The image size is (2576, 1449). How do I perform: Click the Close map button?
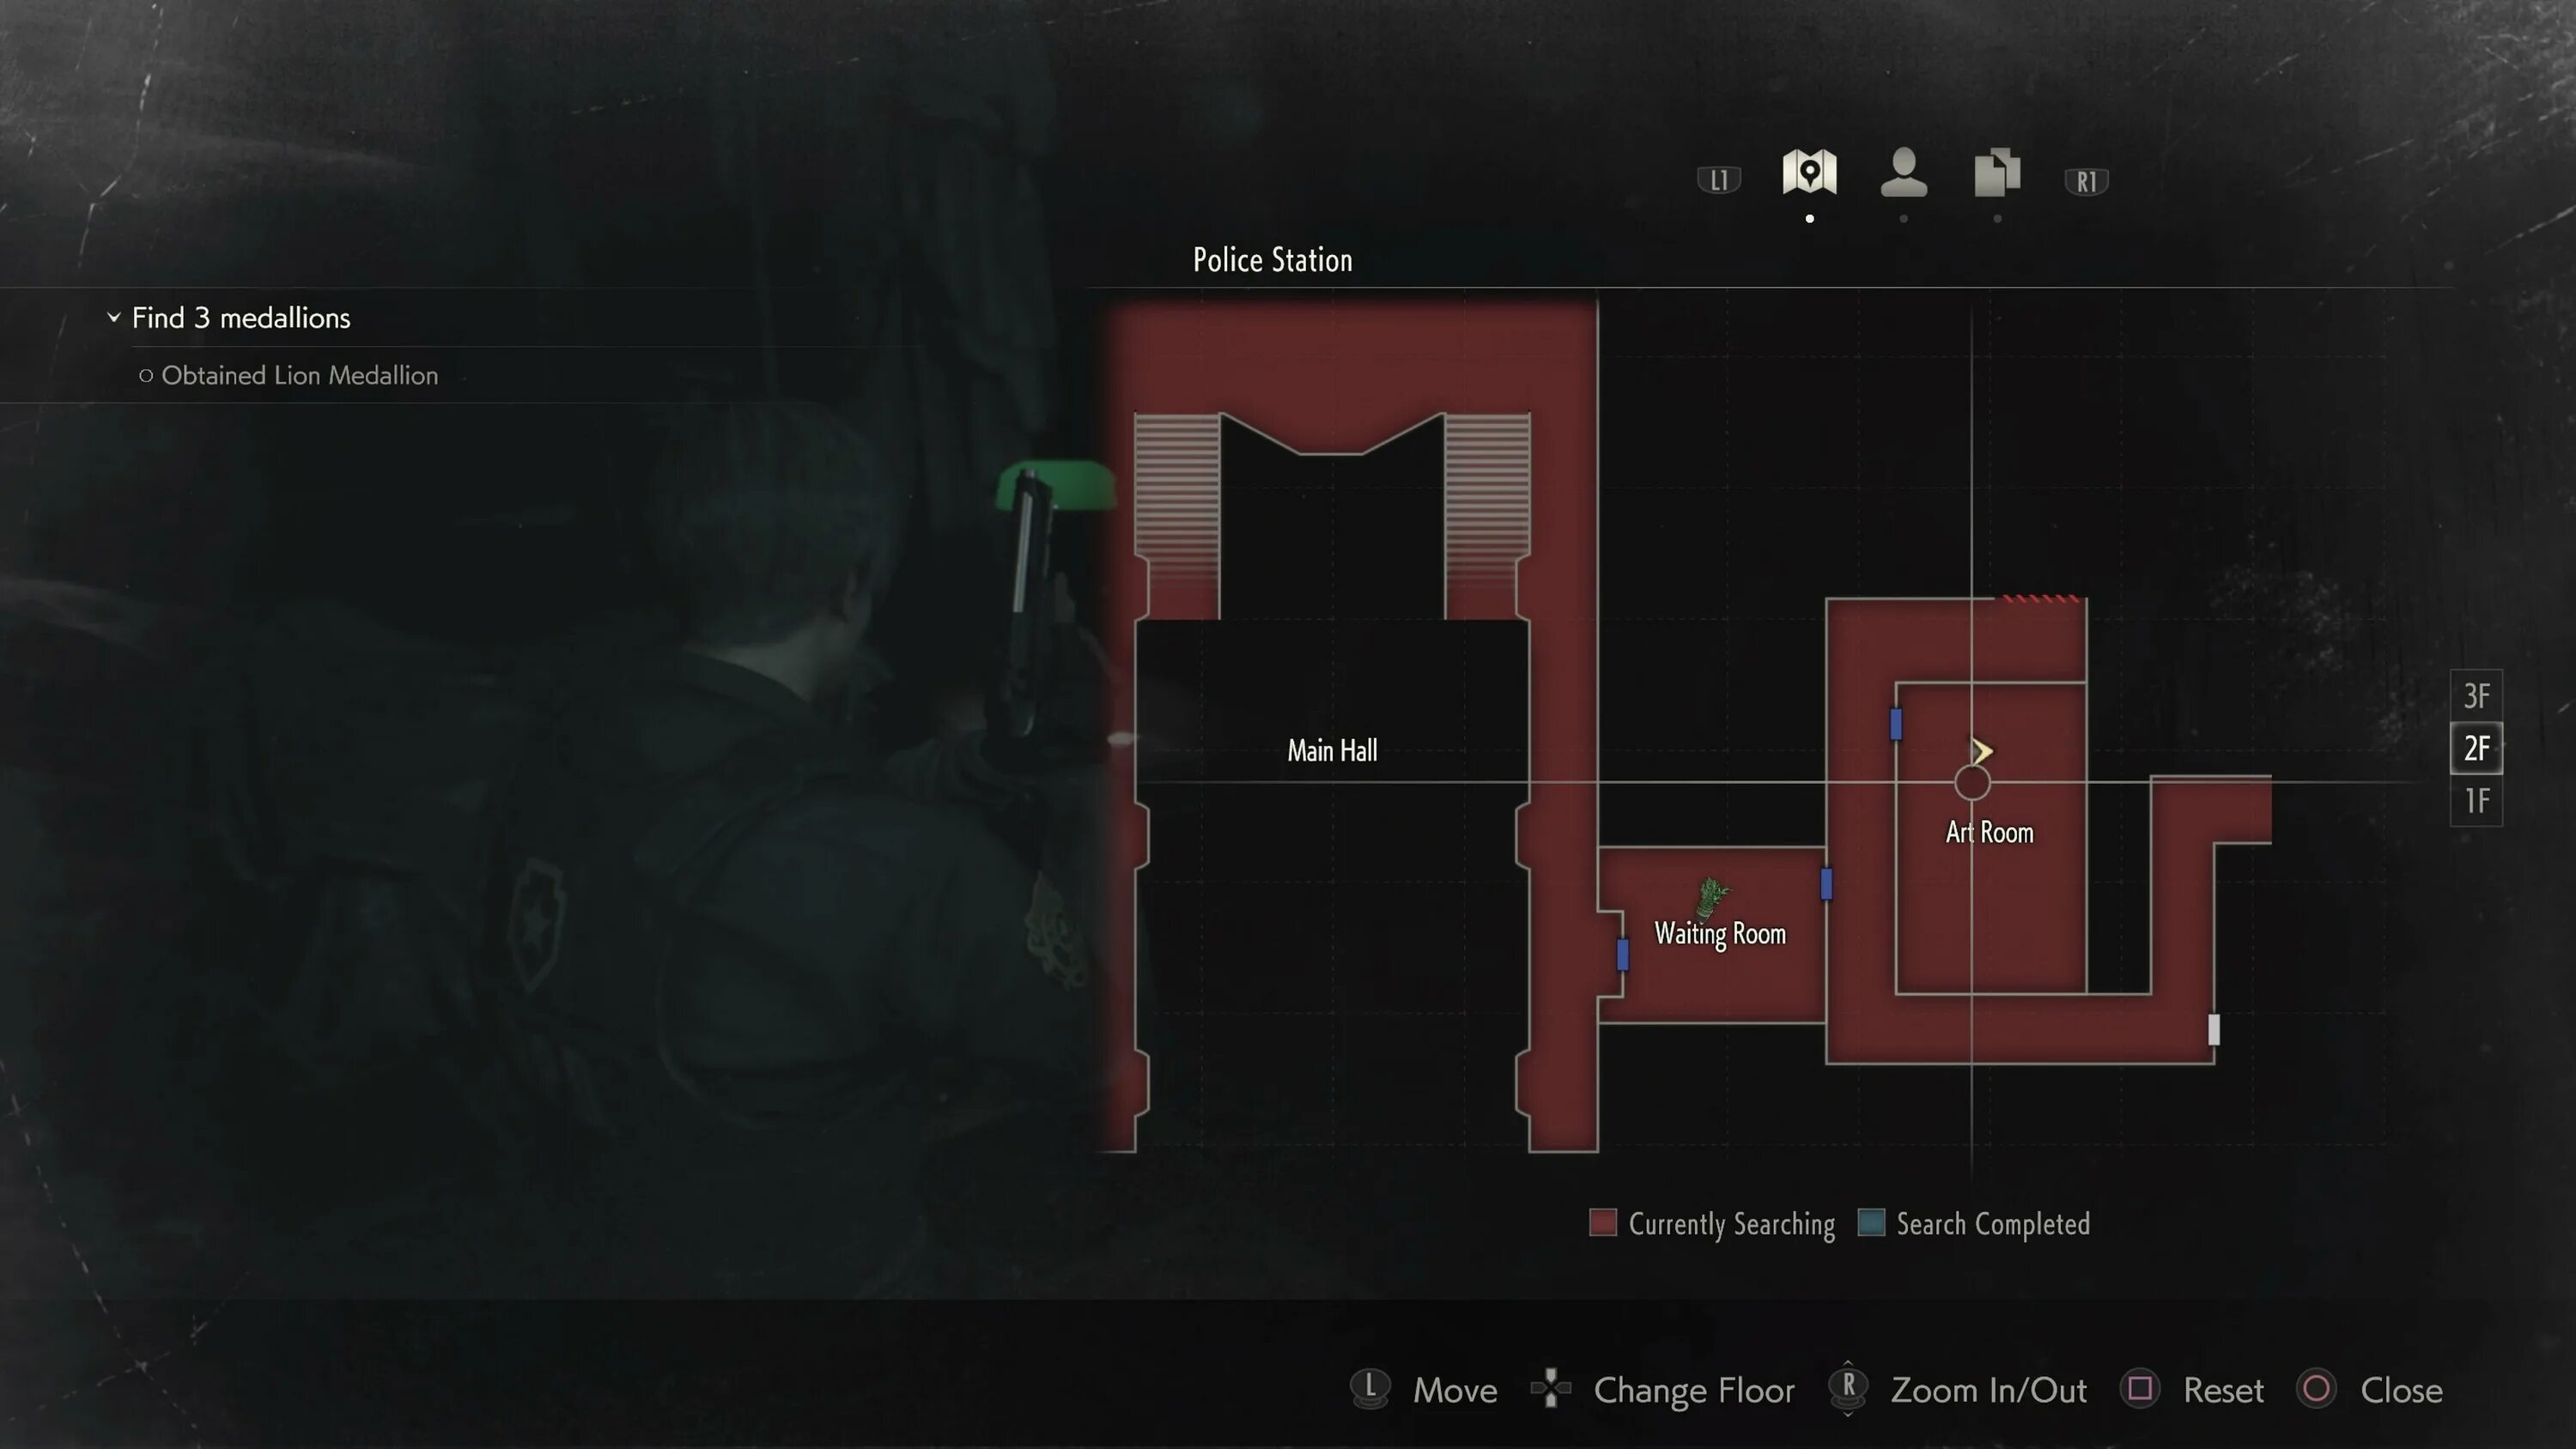[2401, 1389]
